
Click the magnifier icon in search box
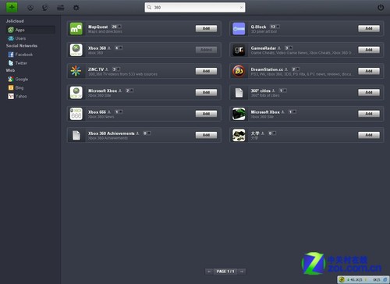[x=149, y=8]
